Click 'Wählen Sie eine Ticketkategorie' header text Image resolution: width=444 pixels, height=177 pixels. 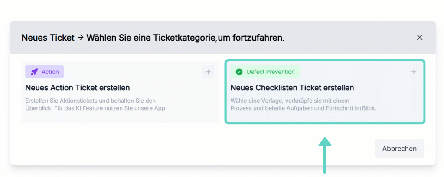point(151,38)
